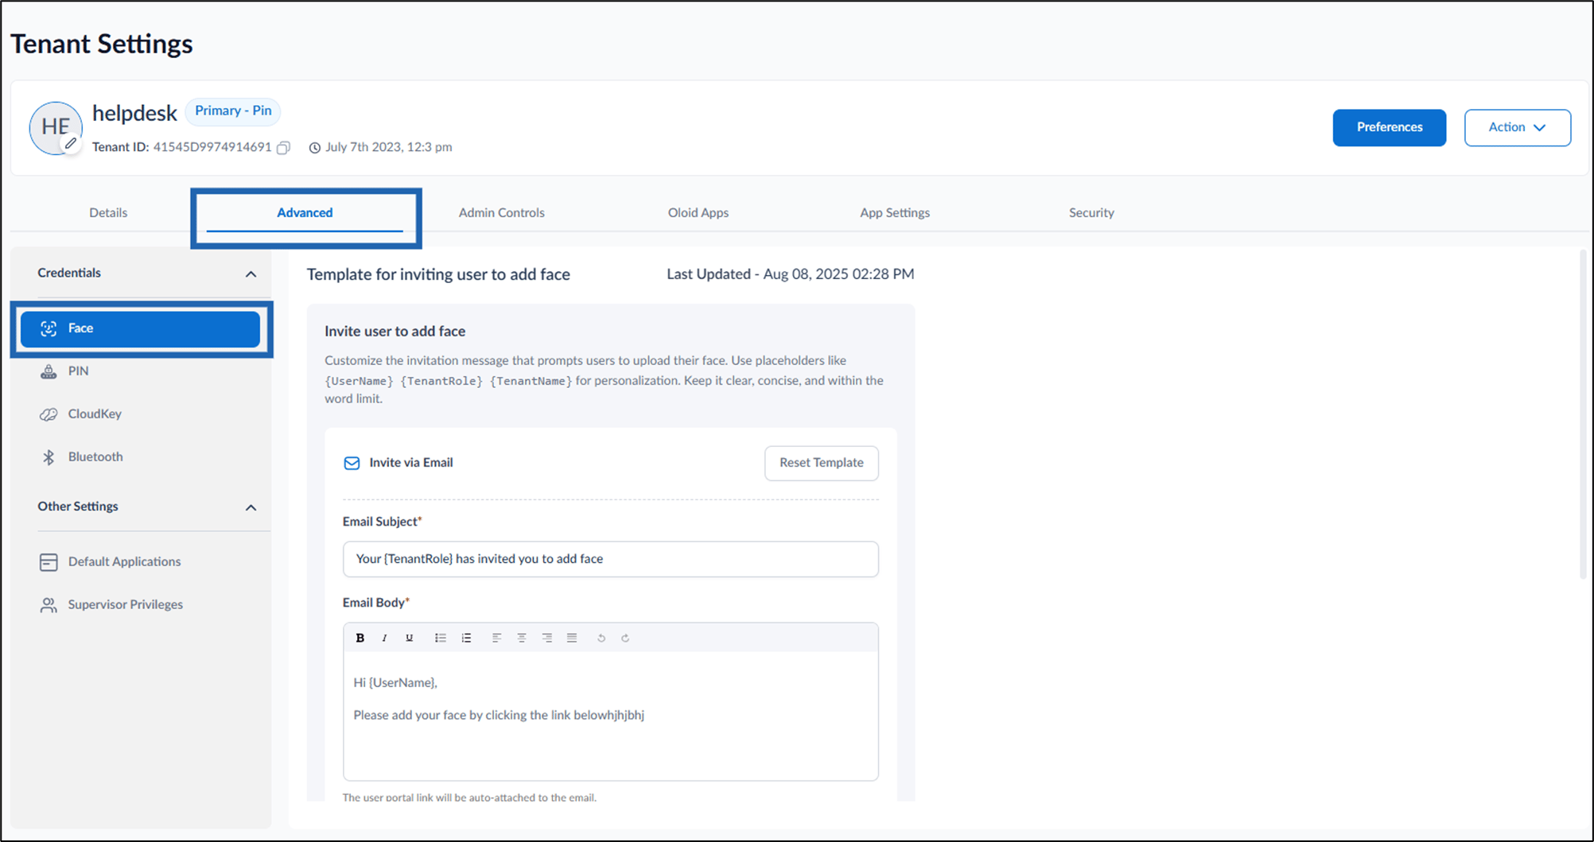Open CloudKey credential settings
The height and width of the screenshot is (842, 1594).
(140, 414)
